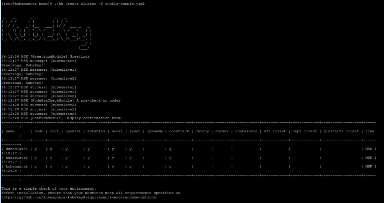Click the openssl 'y' cell for kubemaster
Screen dimensions: 384x203
(66, 167)
